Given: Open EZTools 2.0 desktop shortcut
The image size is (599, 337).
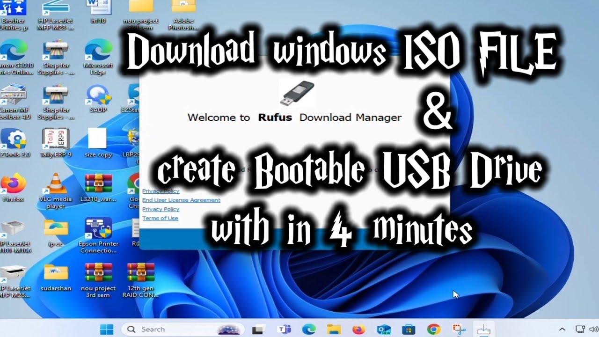Looking at the screenshot, I should [14, 143].
